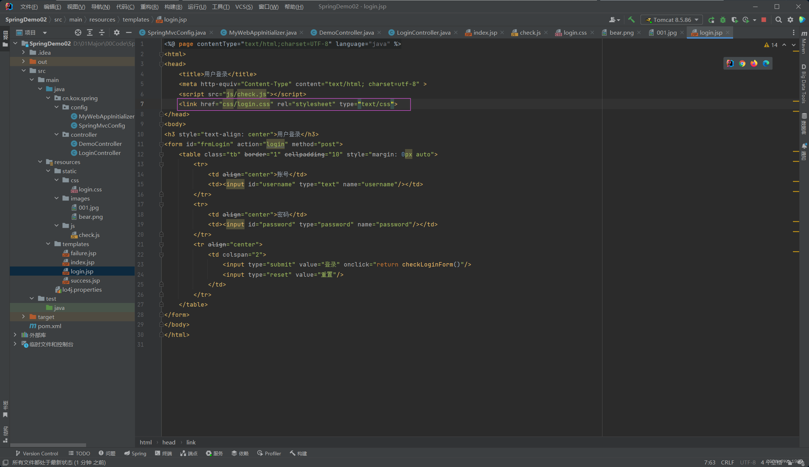The width and height of the screenshot is (809, 467).
Task: Open the VCS(S) menu
Action: pos(244,7)
